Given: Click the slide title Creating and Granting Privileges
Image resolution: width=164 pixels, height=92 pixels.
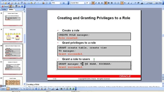Looking at the screenshot, I should click(94, 18).
